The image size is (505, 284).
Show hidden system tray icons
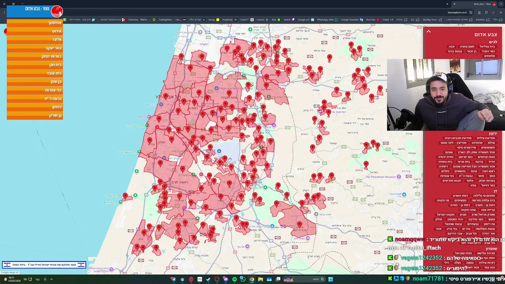(51, 279)
